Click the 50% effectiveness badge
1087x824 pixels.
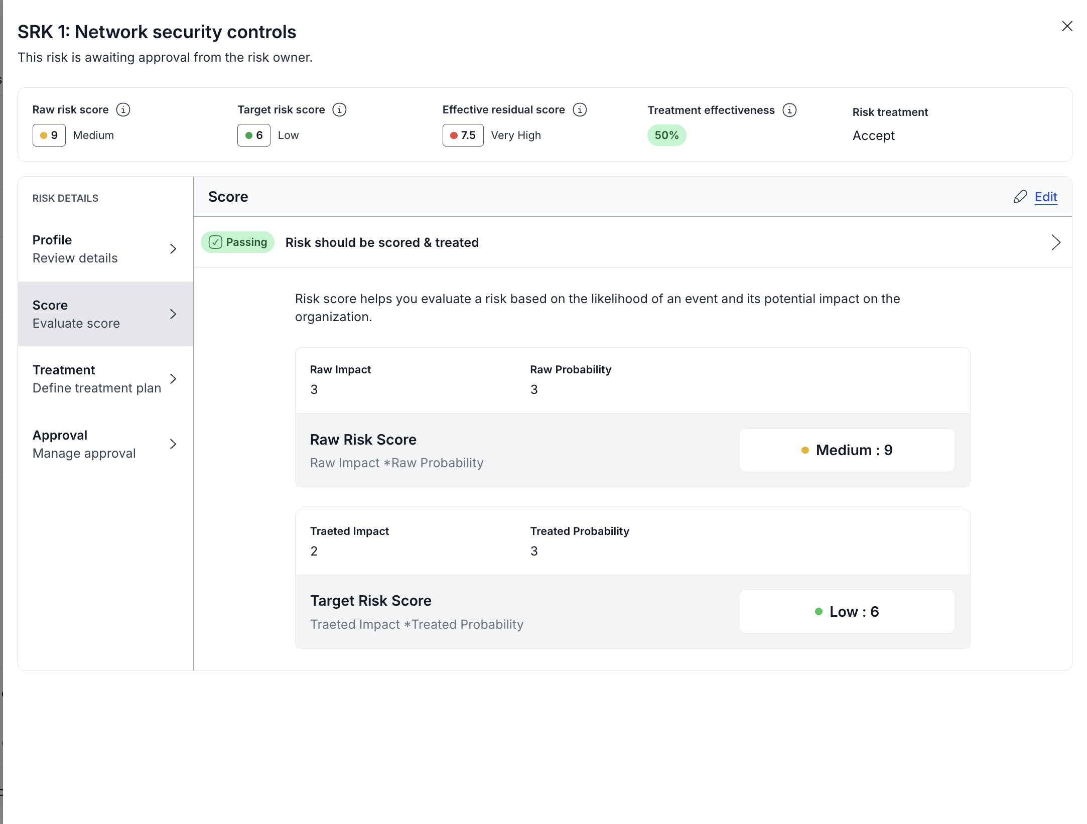tap(666, 135)
